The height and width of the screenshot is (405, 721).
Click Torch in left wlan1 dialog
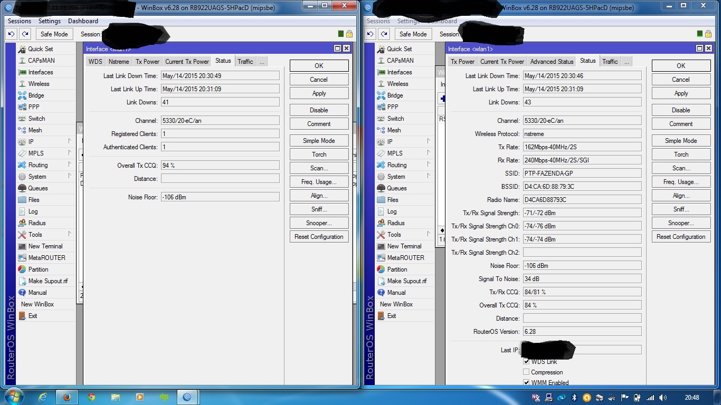(319, 155)
